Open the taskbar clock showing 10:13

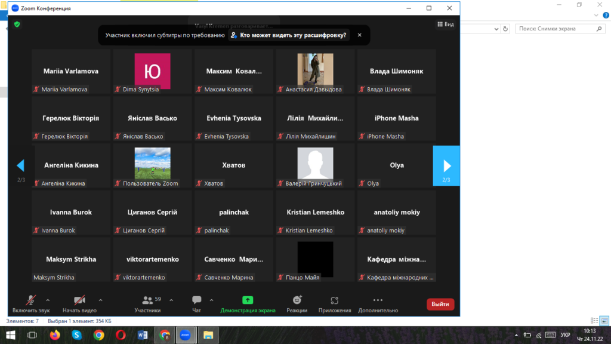point(590,335)
